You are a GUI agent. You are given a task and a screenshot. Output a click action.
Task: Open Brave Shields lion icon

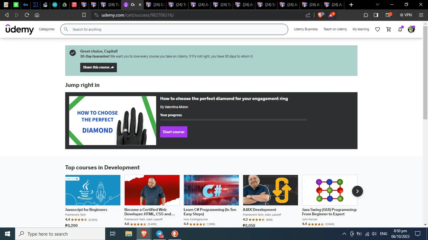click(321, 15)
